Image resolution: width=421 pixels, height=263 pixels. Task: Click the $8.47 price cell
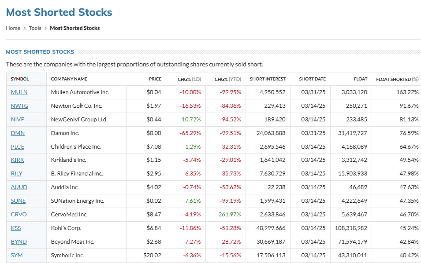pyautogui.click(x=154, y=215)
